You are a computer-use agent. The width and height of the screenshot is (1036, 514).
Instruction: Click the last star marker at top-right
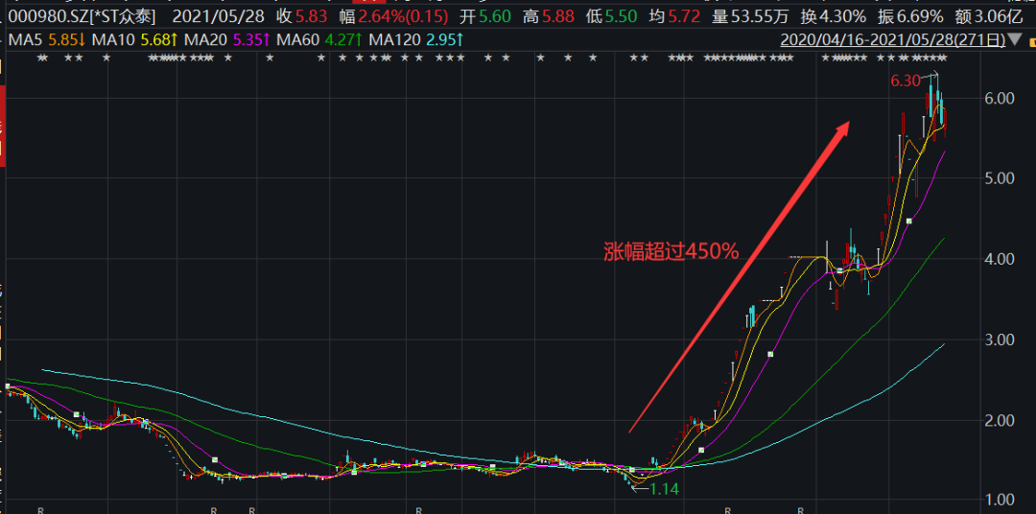pos(944,59)
